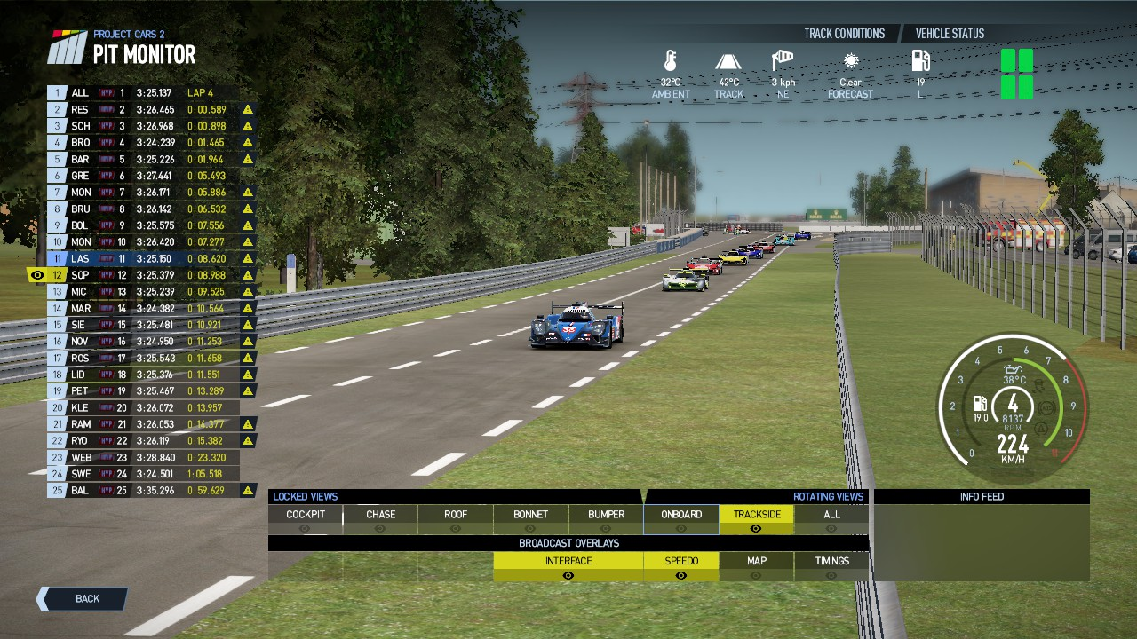The image size is (1137, 639).
Task: Toggle the Bumper locked view
Action: pos(606,520)
